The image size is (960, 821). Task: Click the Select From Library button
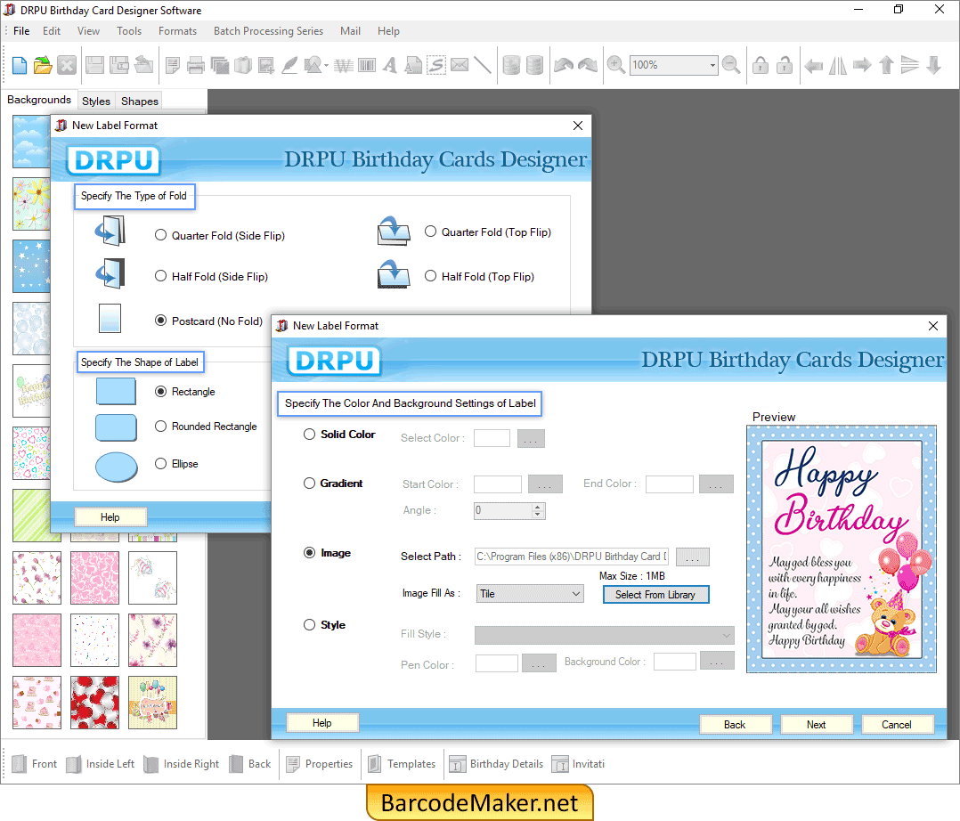[655, 595]
